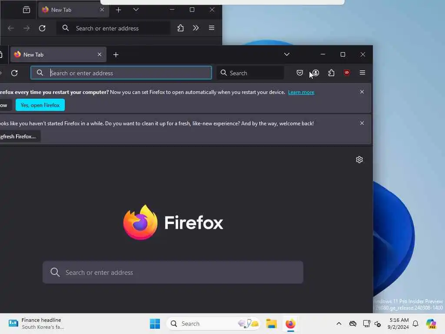The image size is (445, 334).
Task: Open notifications bell icon
Action: [x=415, y=324]
